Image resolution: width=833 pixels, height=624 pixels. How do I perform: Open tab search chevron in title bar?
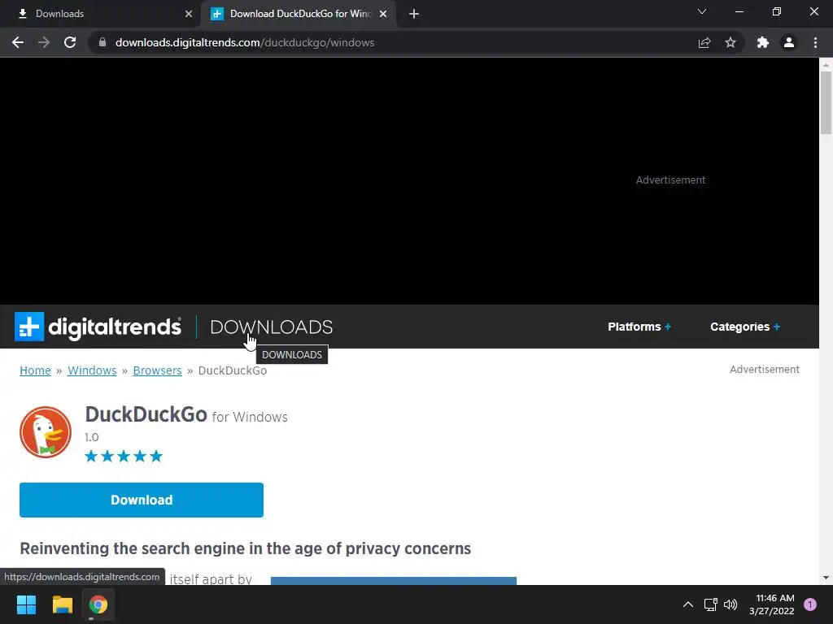point(702,11)
